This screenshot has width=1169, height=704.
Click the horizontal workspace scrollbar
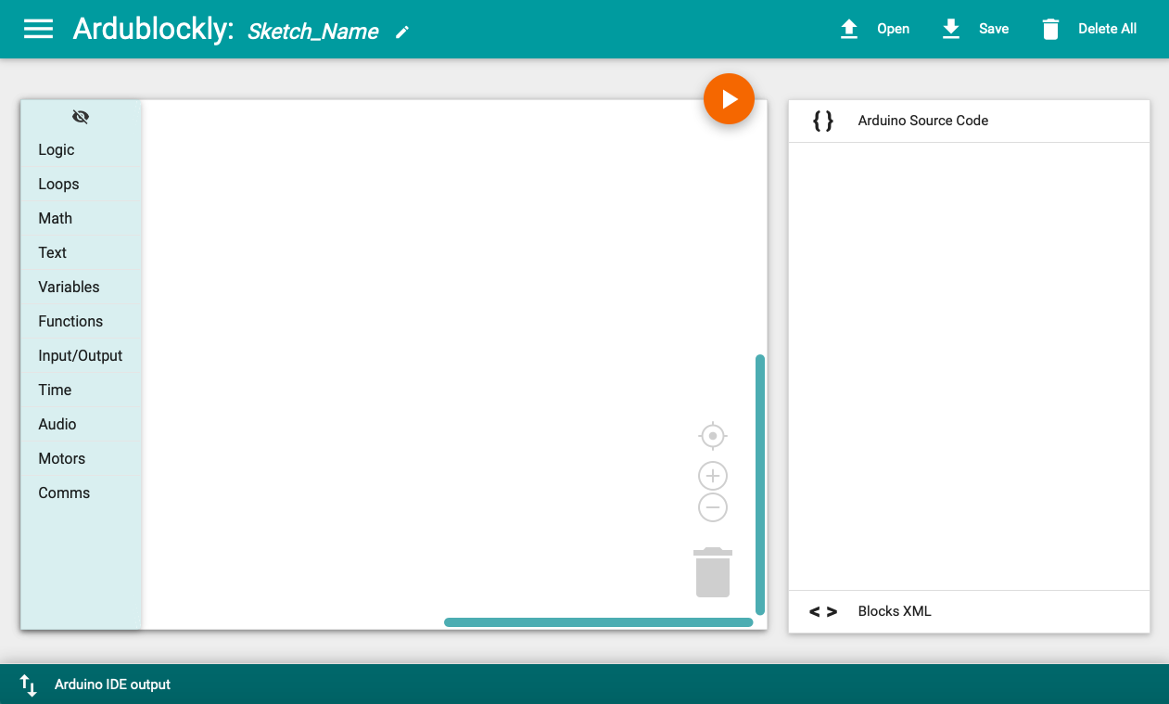[598, 622]
